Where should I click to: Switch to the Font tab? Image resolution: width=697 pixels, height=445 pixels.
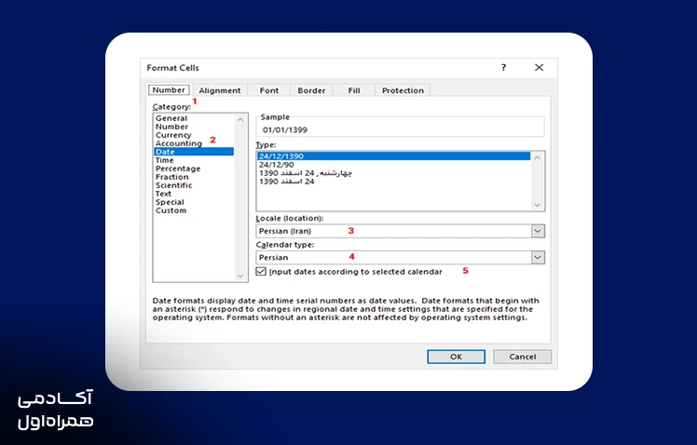click(269, 90)
